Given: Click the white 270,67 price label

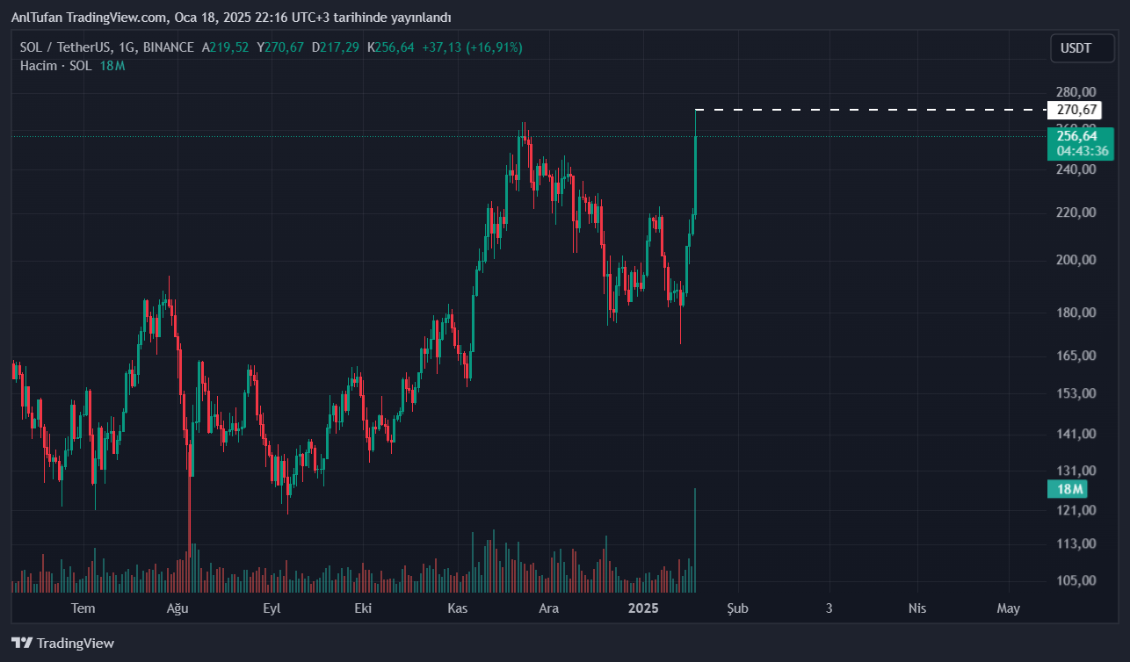Looking at the screenshot, I should pos(1076,110).
